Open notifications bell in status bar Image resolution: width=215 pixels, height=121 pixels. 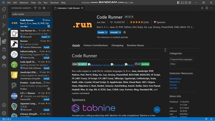click(x=211, y=119)
